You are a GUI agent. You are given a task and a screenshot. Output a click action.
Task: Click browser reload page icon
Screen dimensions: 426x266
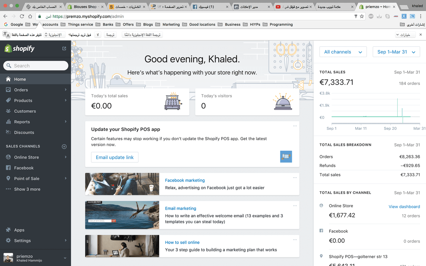point(22,16)
